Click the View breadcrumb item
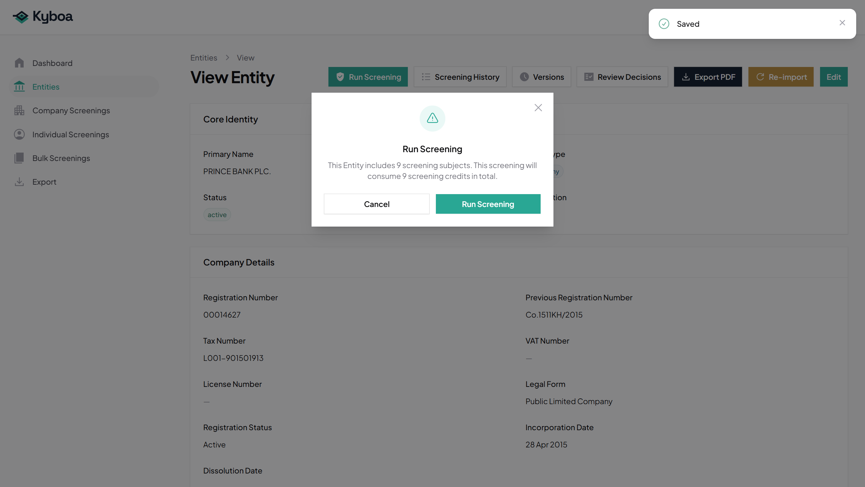The width and height of the screenshot is (865, 487). pyautogui.click(x=246, y=57)
